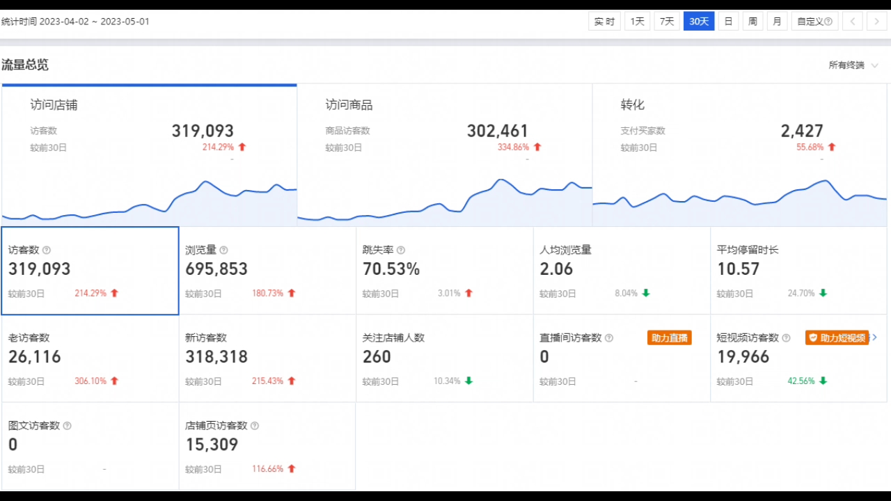Open help icon next to 直播间访客数

(609, 337)
